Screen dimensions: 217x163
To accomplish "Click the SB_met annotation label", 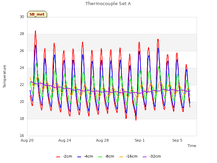I will (x=37, y=14).
